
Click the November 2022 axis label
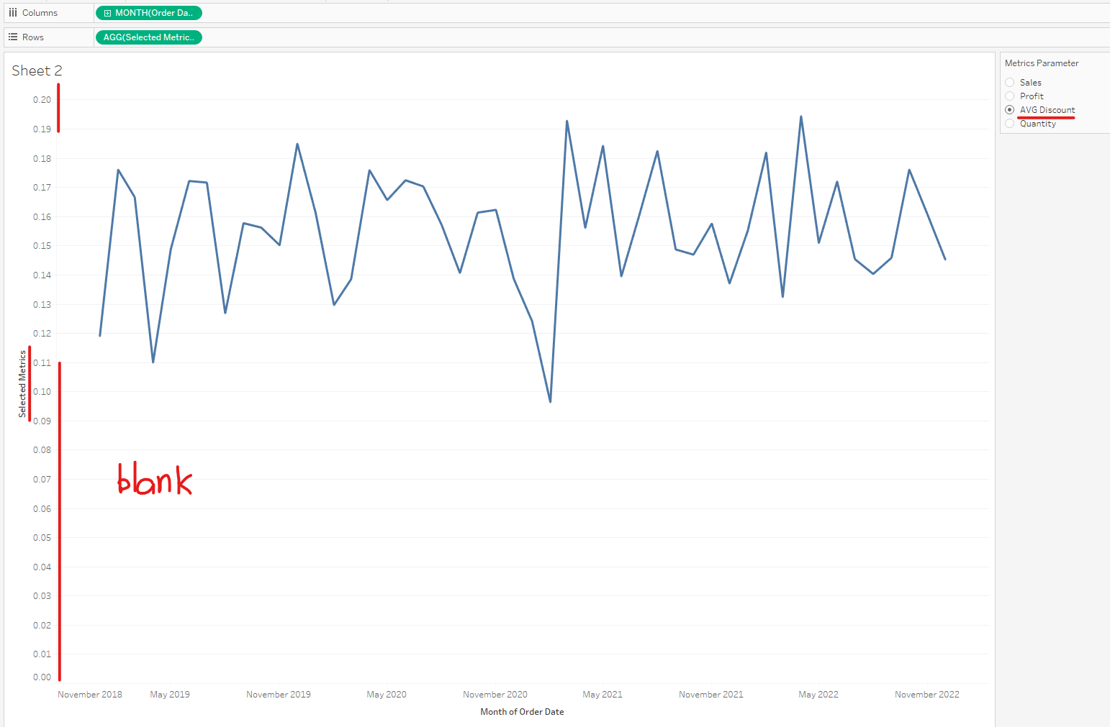pos(927,695)
